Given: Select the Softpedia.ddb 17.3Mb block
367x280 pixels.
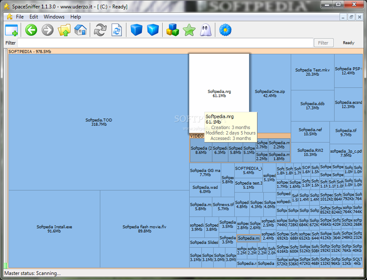Looking at the screenshot, I should (x=313, y=106).
